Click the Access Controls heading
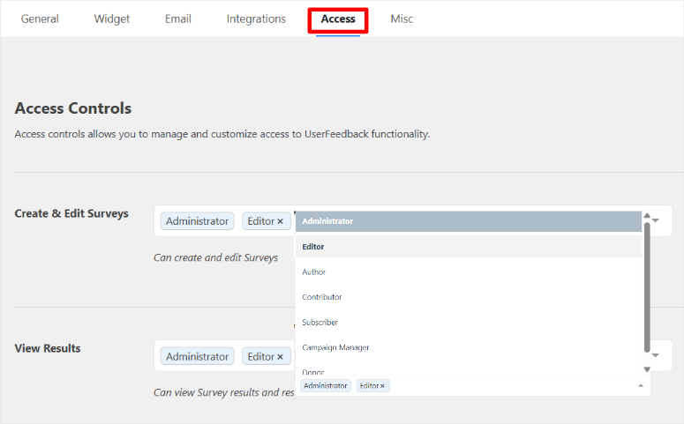Screen dimensions: 684x424 pos(73,108)
